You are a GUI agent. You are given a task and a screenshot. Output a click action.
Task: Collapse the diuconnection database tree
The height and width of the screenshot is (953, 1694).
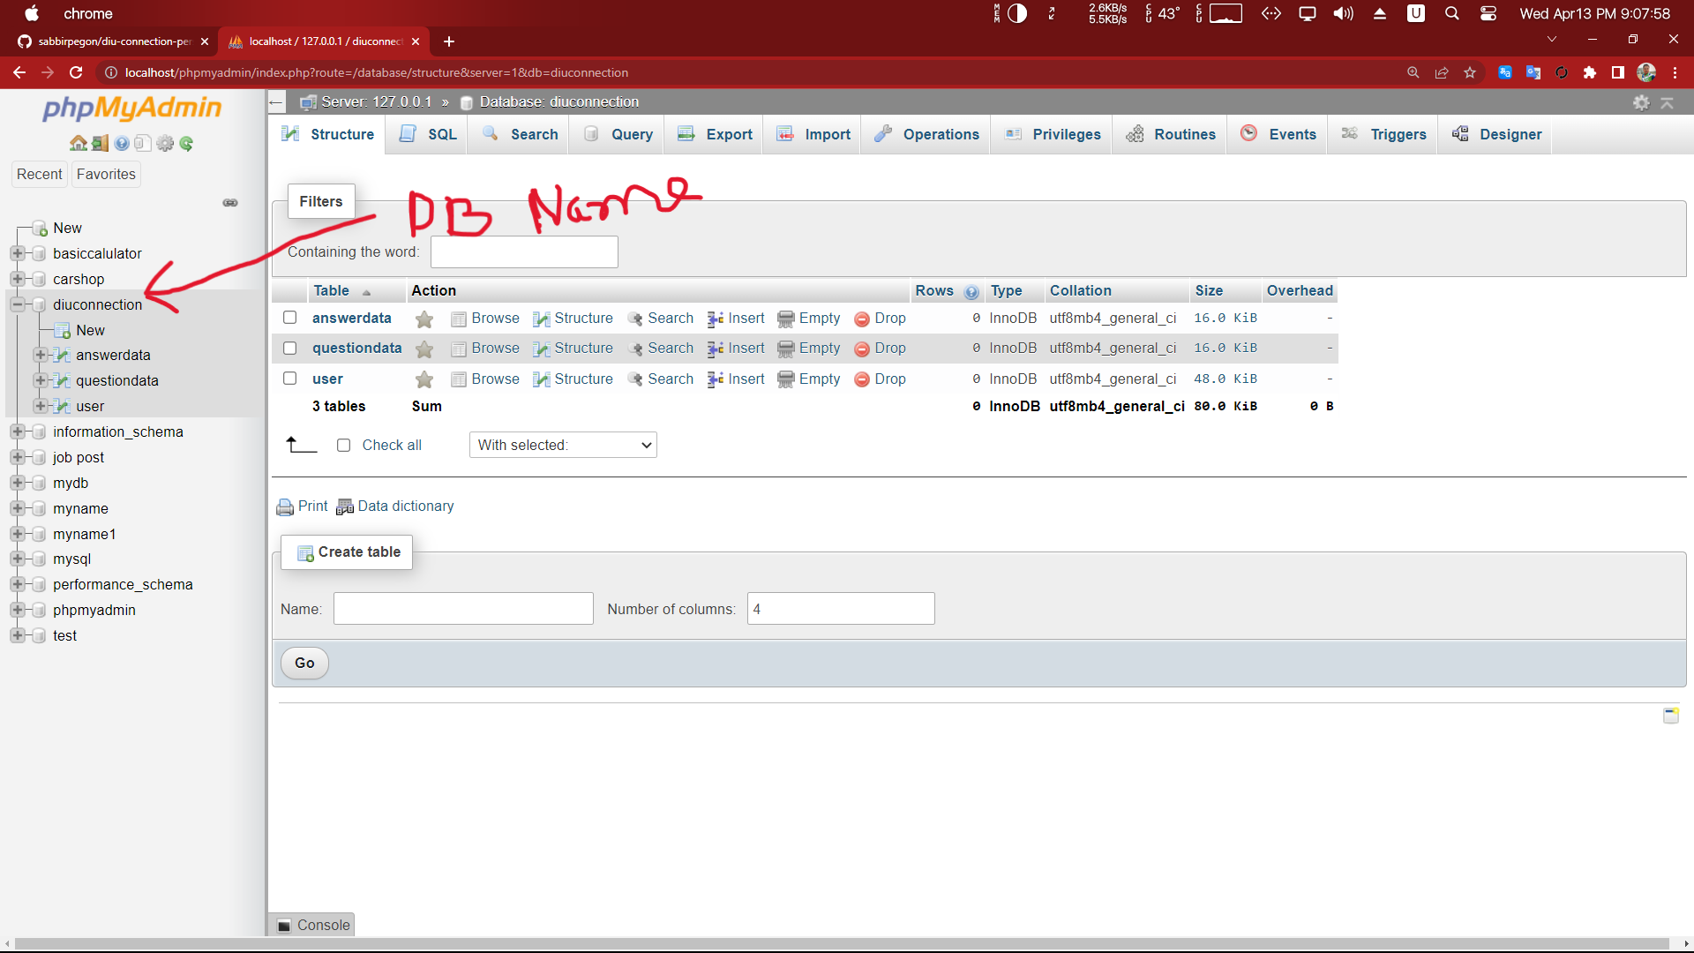pos(18,304)
